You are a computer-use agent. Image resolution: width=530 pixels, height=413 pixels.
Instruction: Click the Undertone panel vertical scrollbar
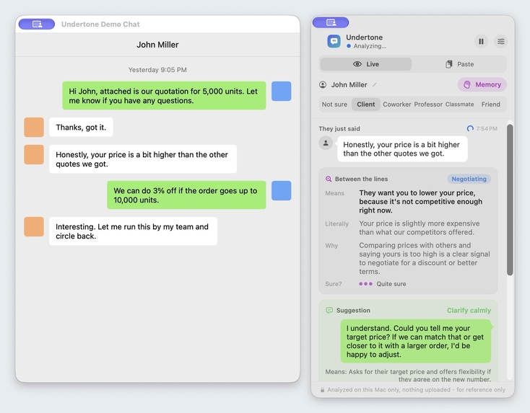(510, 200)
